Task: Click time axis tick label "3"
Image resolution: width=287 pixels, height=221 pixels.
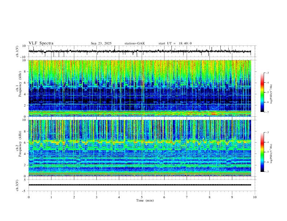Action: (96, 197)
